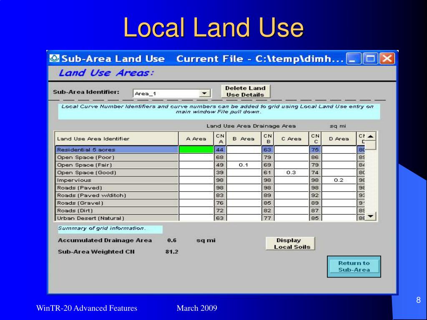Click the Sub-Area Weighted CN value 81.2
The image size is (427, 320).
tap(172, 252)
